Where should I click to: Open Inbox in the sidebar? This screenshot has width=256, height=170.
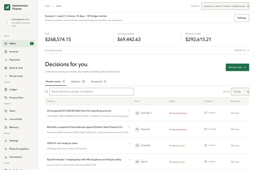click(19, 43)
